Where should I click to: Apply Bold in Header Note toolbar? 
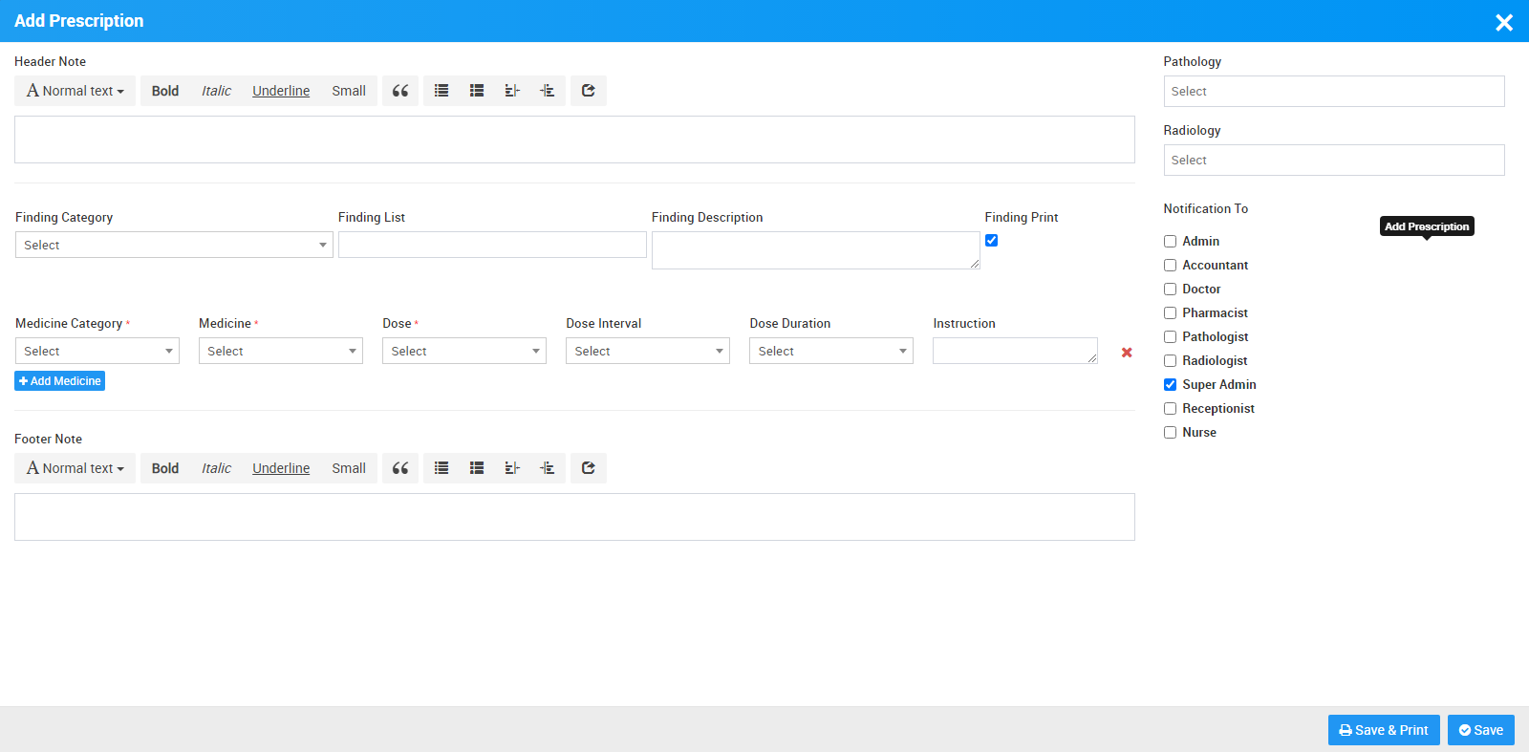(x=165, y=91)
